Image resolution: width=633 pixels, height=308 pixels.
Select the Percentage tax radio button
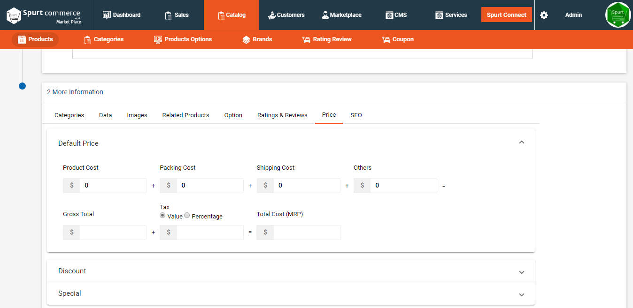coord(187,216)
